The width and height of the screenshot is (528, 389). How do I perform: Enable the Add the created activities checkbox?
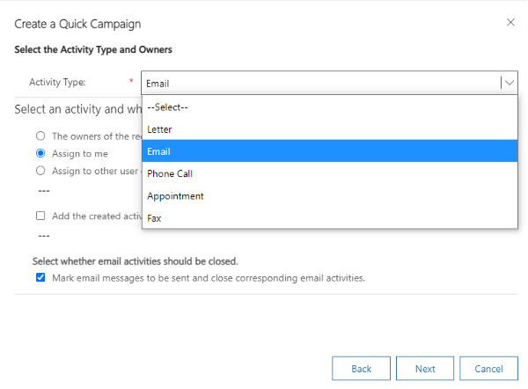(40, 216)
